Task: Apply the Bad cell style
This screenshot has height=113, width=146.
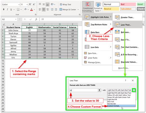Action: [x=128, y=4]
